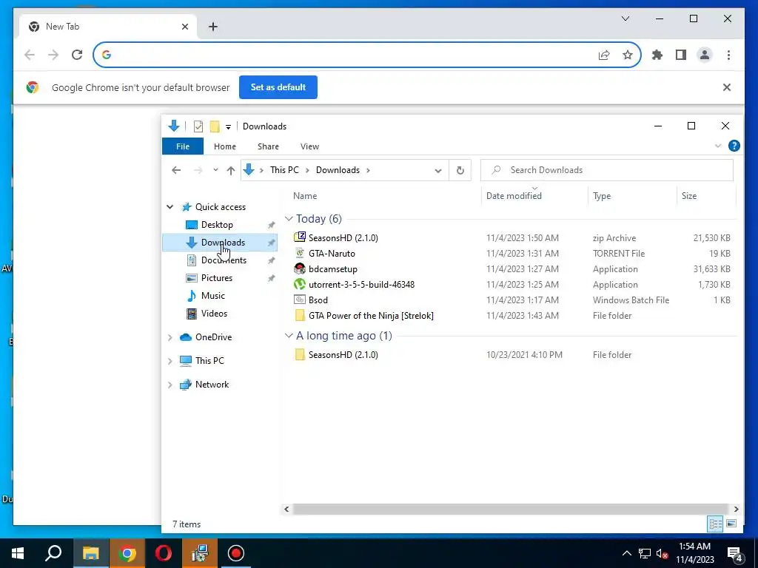The image size is (758, 568).
Task: Open the notification center icon
Action: (x=735, y=554)
